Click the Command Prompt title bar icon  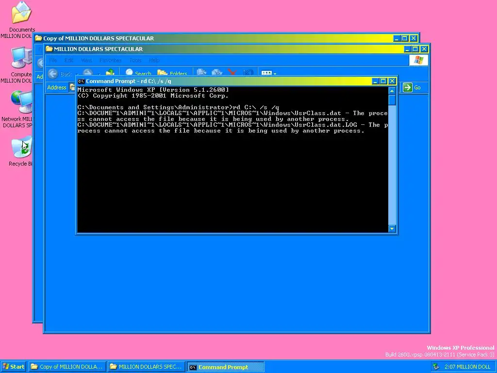click(x=81, y=81)
